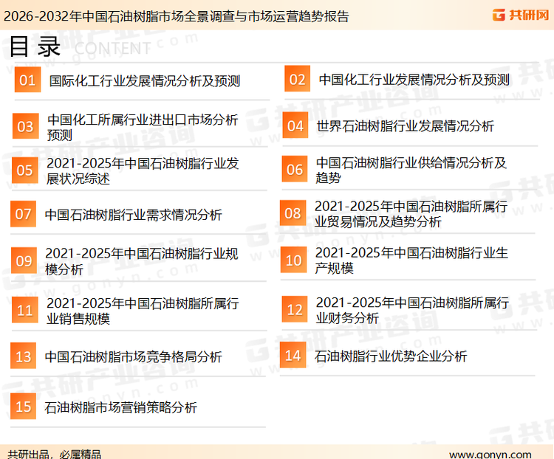Select chapter 中国石油树脂行业供给情况分析及趋势
The image size is (554, 459).
[411, 170]
